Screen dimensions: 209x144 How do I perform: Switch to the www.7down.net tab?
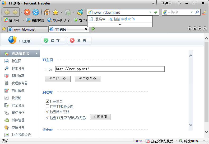point(28,29)
